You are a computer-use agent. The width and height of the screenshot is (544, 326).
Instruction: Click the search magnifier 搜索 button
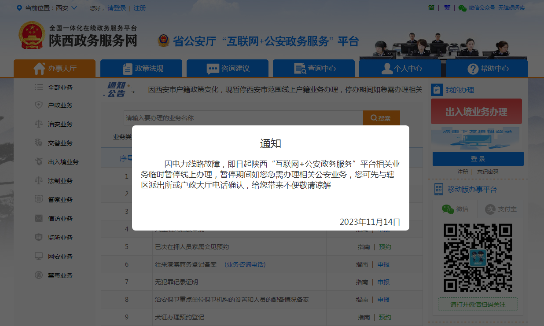(x=381, y=118)
